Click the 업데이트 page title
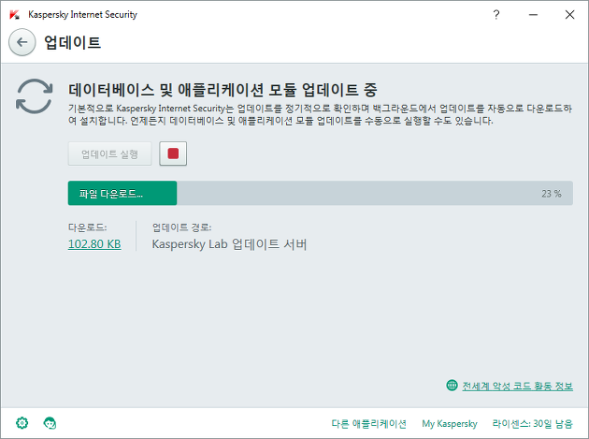This screenshot has width=589, height=439. tap(73, 42)
